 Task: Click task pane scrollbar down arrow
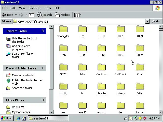[x=51, y=112]
